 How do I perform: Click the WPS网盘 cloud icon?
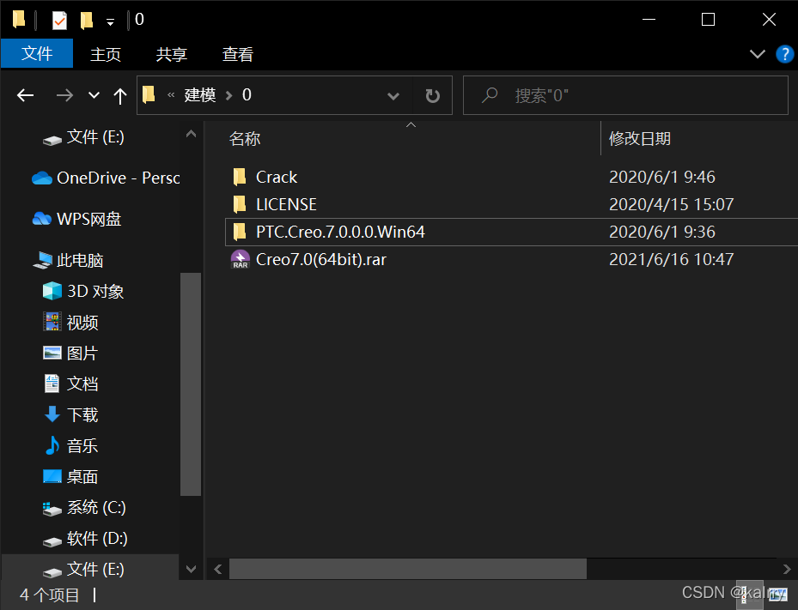(x=42, y=219)
